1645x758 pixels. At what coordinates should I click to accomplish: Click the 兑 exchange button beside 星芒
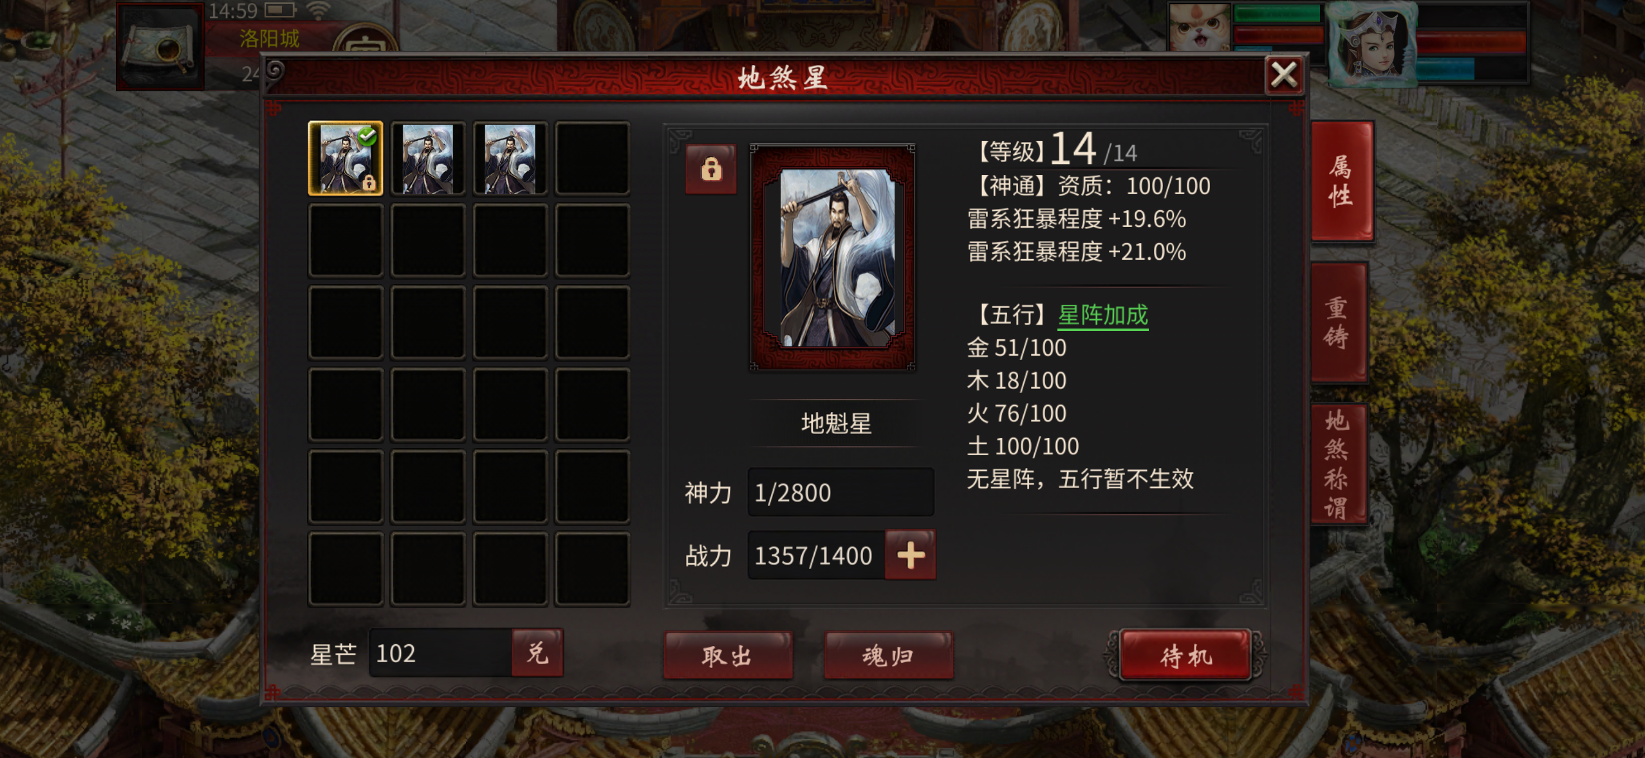537,653
